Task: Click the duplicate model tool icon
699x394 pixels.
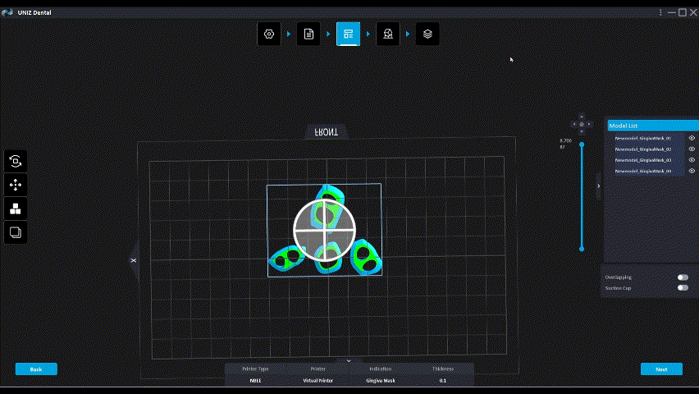Action: coord(16,232)
